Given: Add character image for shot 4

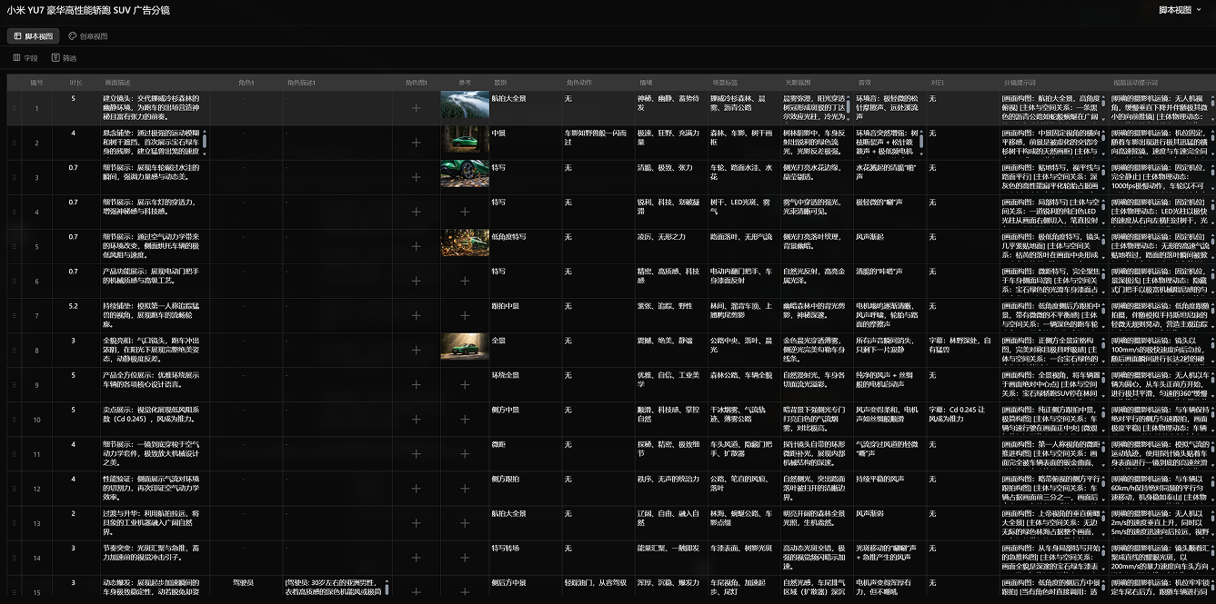Looking at the screenshot, I should pos(416,212).
